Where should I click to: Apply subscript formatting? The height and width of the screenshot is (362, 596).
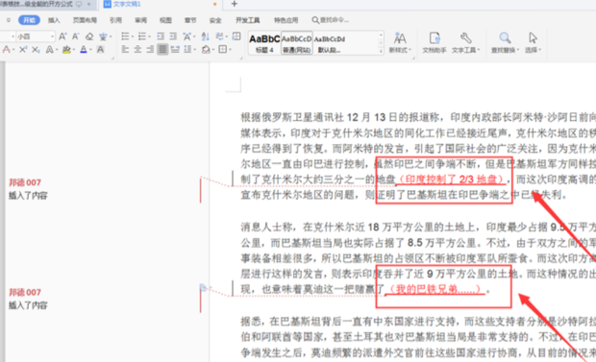pos(36,49)
